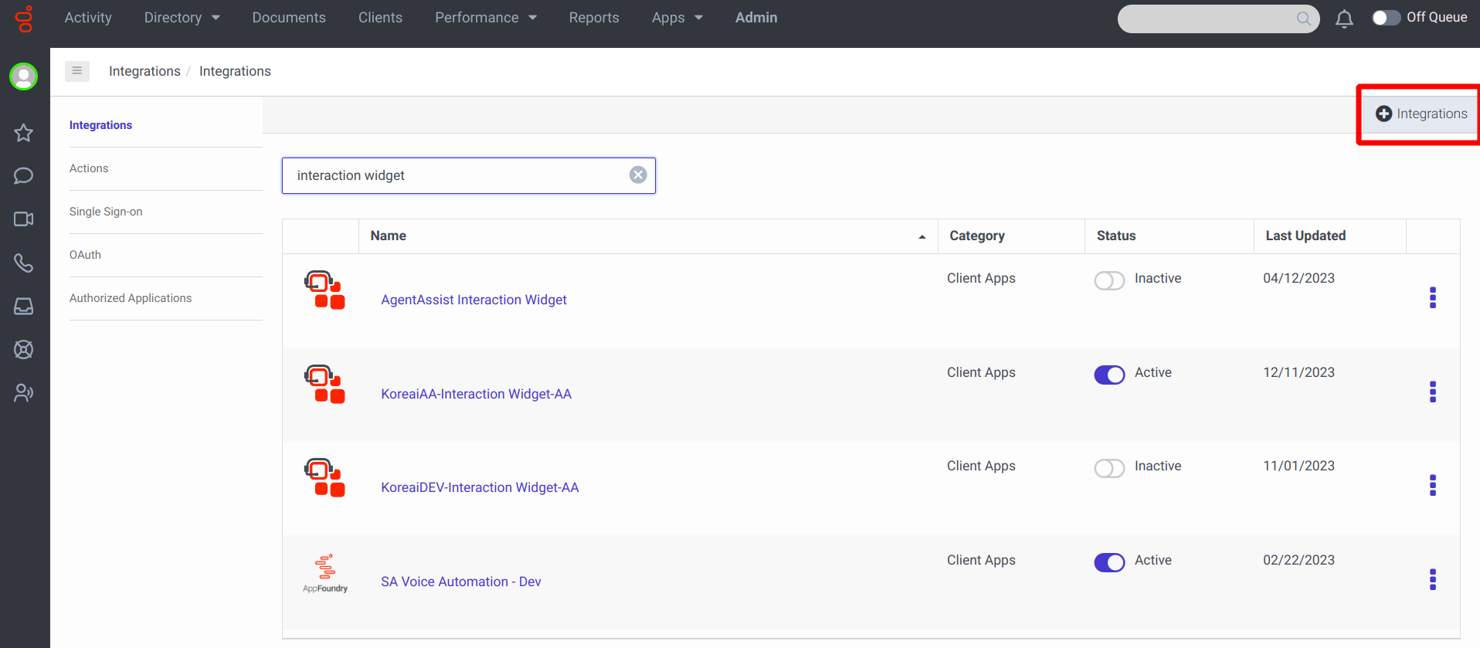The height and width of the screenshot is (648, 1480).
Task: Click the notifications bell icon
Action: 1344,19
